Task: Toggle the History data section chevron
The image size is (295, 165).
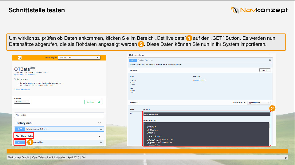Action: pyautogui.click(x=99, y=123)
